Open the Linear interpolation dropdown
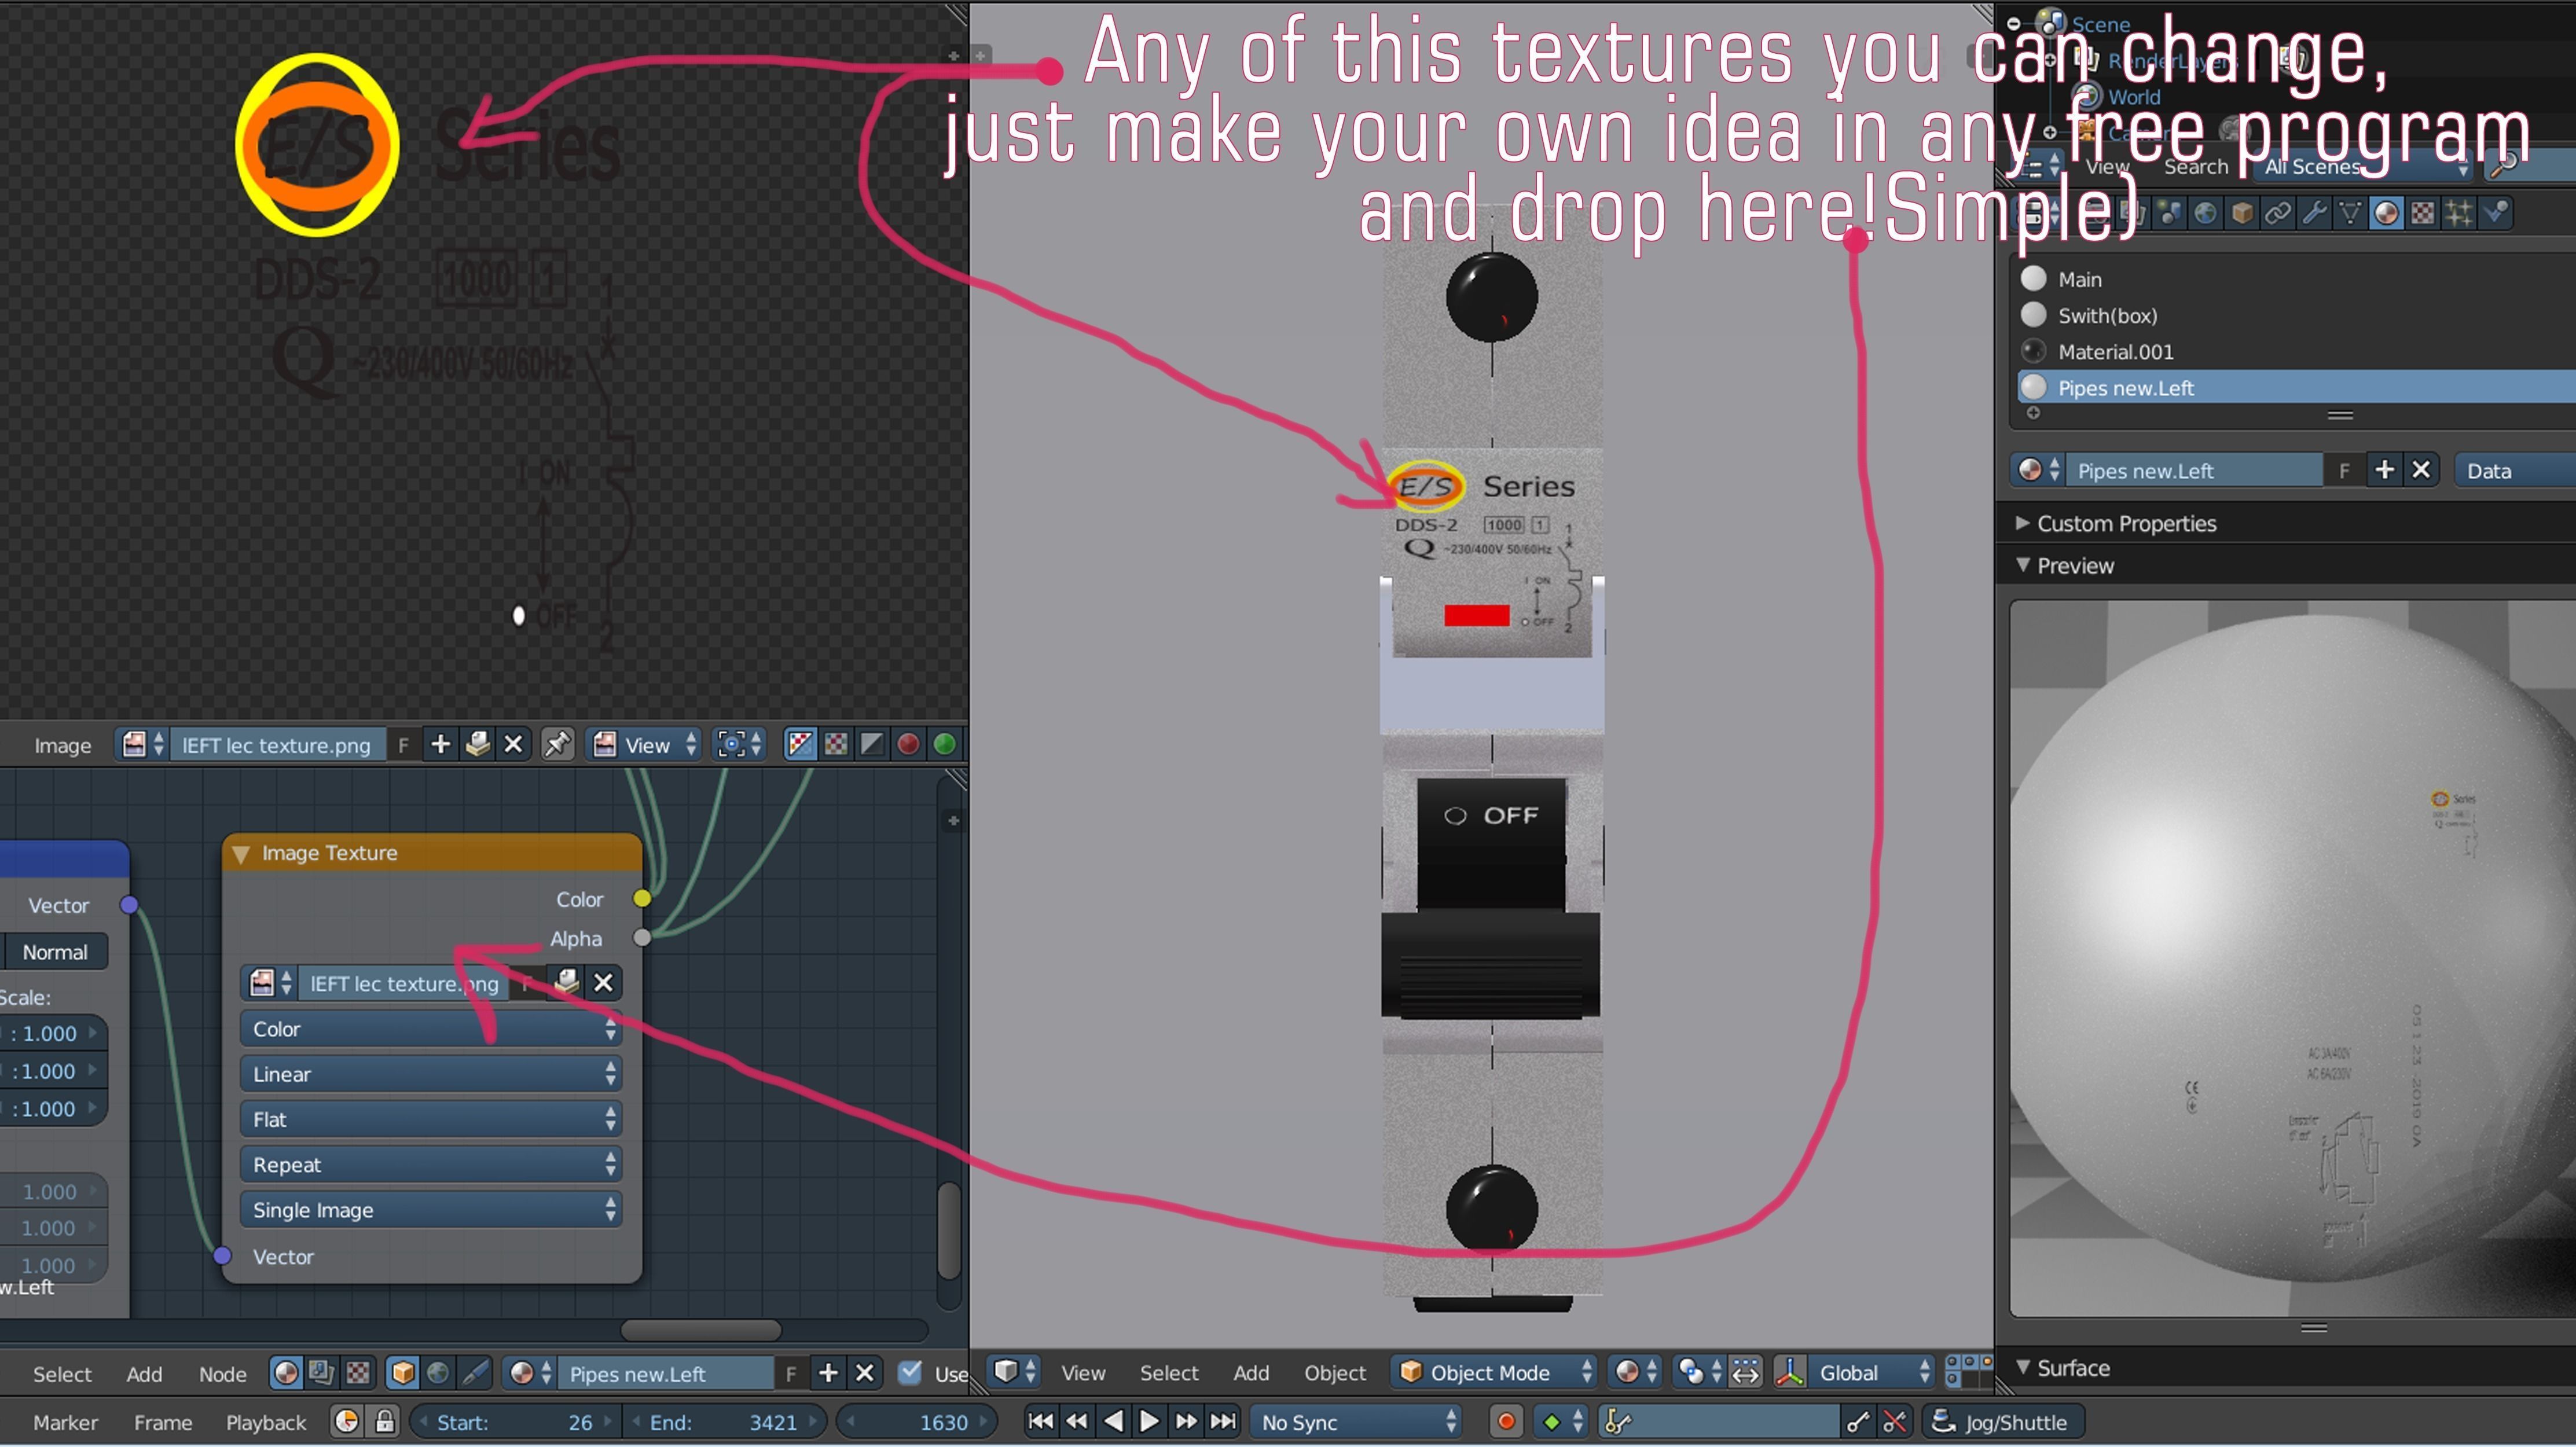Screen dimensions: 2576x1447 coord(431,1074)
